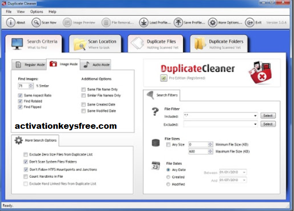Click the red camera Image Mode icon

tap(53, 64)
